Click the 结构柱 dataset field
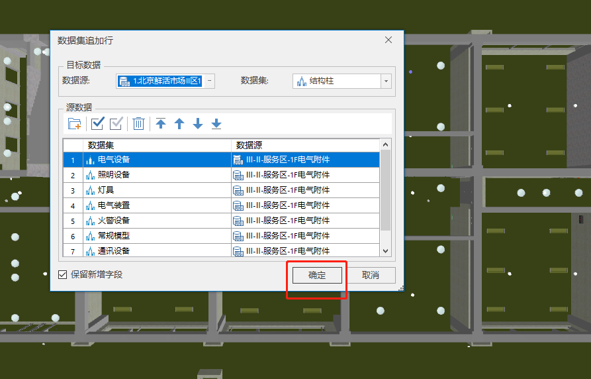This screenshot has height=379, width=591. [342, 81]
